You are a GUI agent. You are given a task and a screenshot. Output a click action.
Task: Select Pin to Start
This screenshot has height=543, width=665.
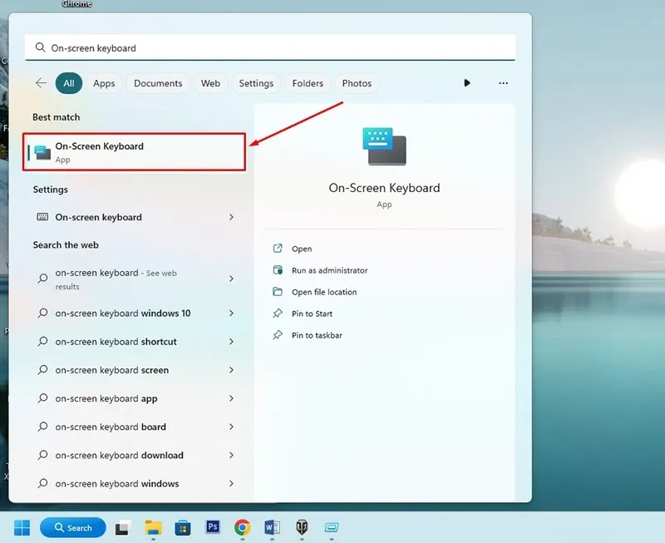(x=312, y=314)
